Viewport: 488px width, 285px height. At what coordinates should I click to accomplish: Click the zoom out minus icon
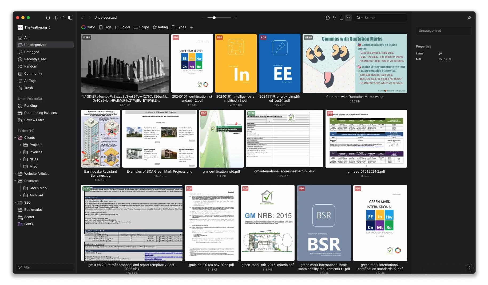click(x=204, y=18)
